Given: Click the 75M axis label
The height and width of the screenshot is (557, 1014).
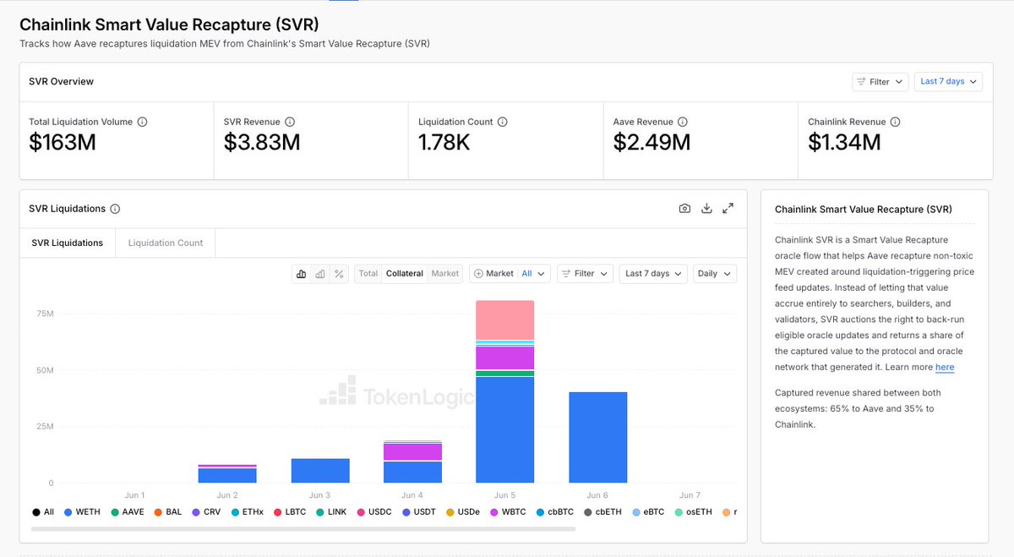Looking at the screenshot, I should [46, 314].
